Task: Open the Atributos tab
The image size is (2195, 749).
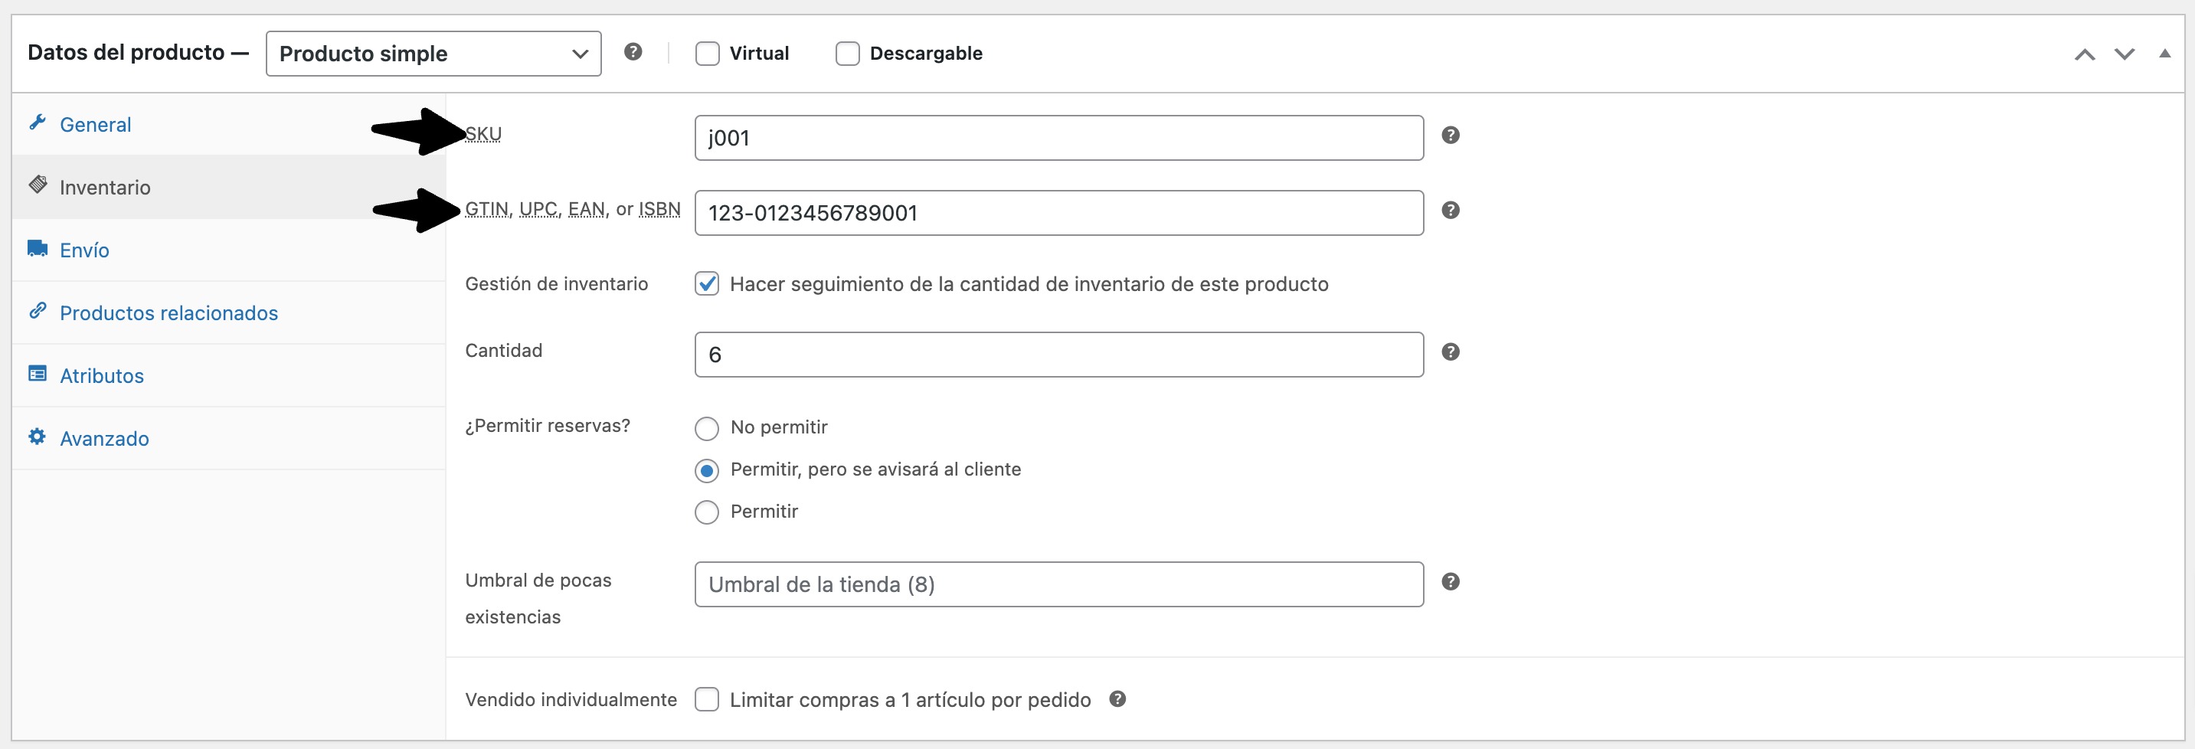Action: pyautogui.click(x=101, y=376)
